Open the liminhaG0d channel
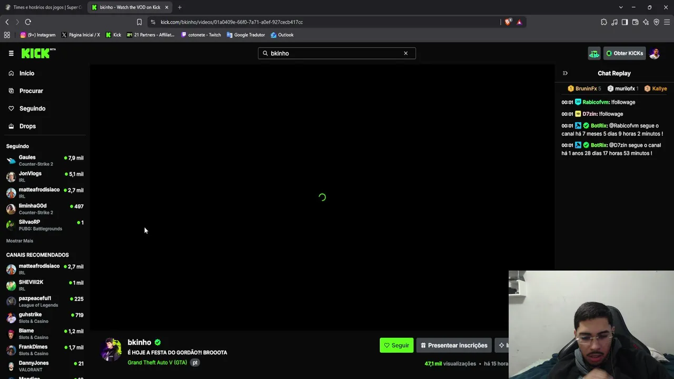674x379 pixels. point(45,209)
